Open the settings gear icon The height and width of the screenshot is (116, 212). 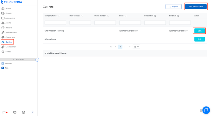23,112
